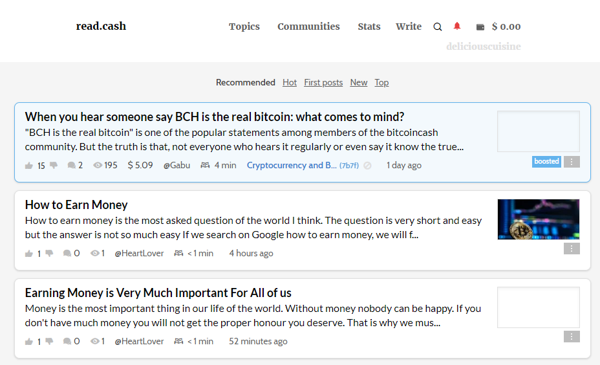
Task: Open notifications with the red bell
Action: click(457, 26)
